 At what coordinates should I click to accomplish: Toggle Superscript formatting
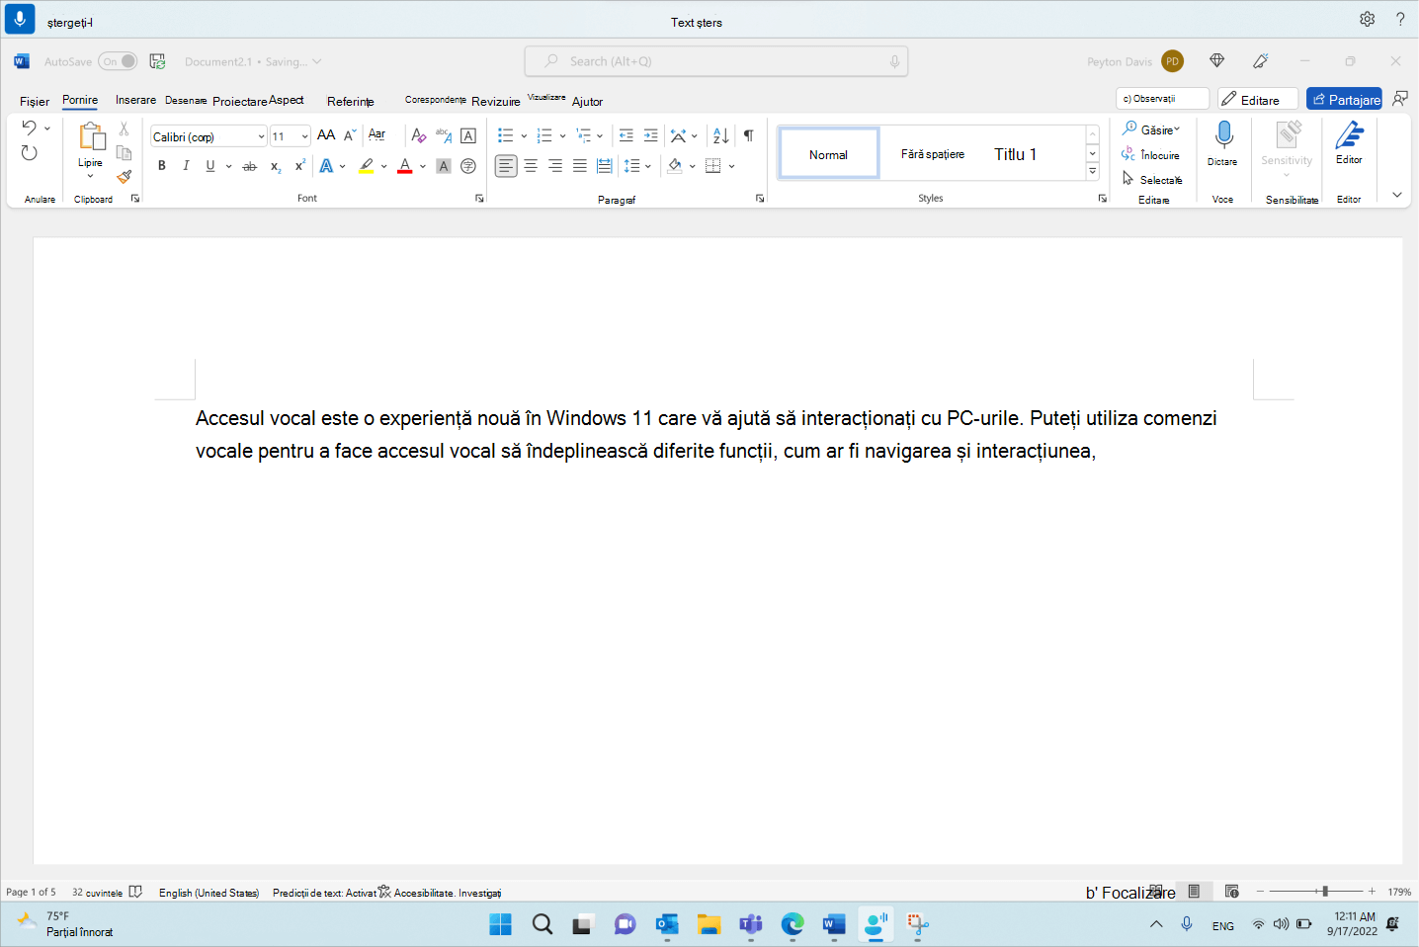(299, 166)
